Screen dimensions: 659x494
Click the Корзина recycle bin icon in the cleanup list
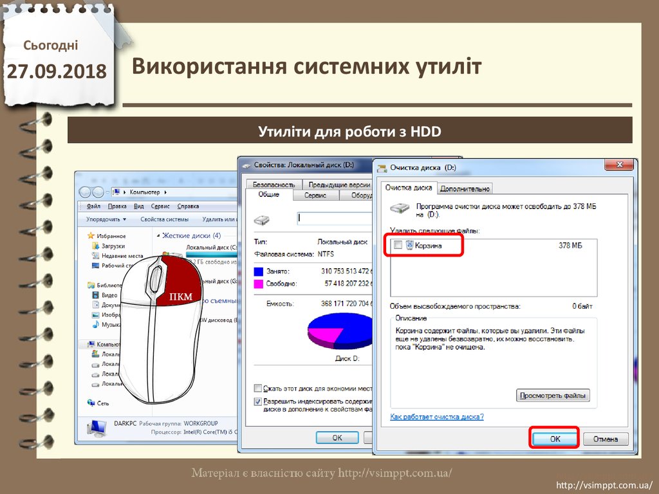(409, 245)
